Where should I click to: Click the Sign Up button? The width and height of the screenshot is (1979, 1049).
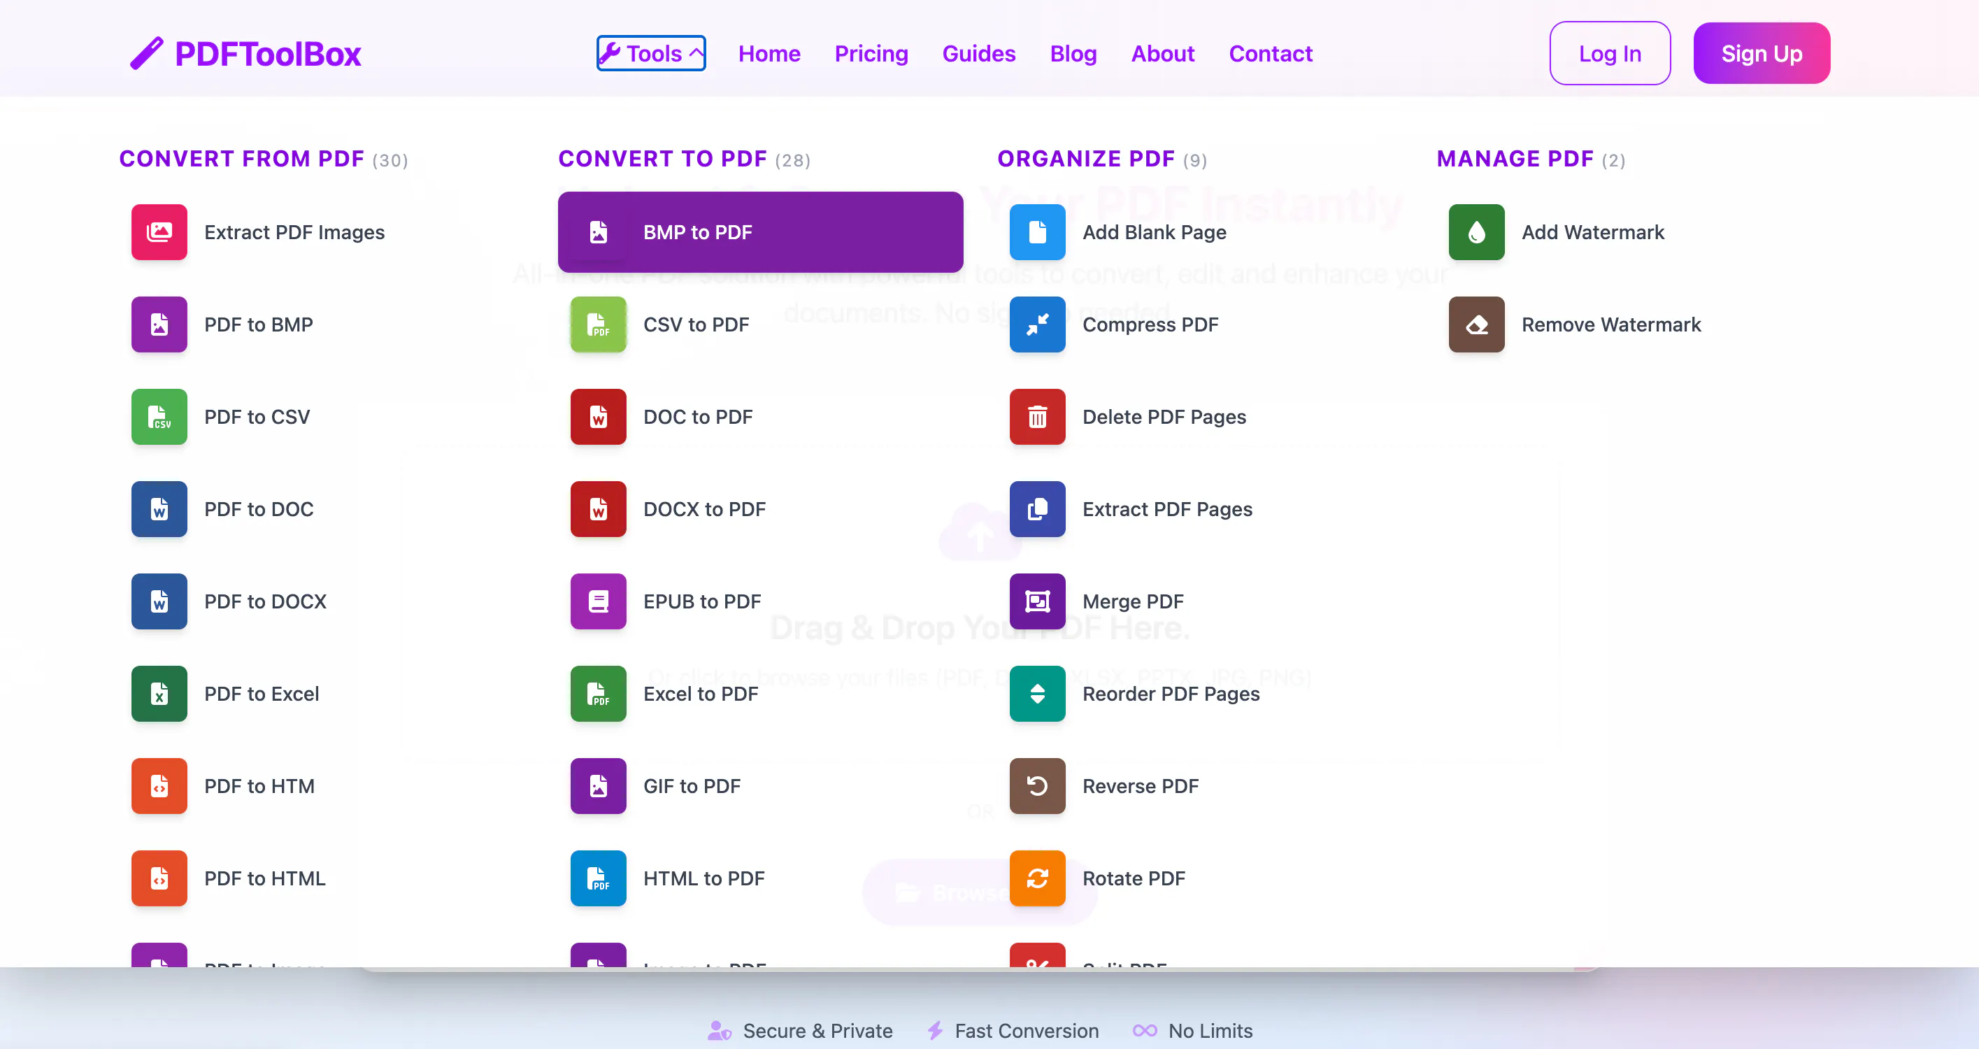[x=1761, y=53]
